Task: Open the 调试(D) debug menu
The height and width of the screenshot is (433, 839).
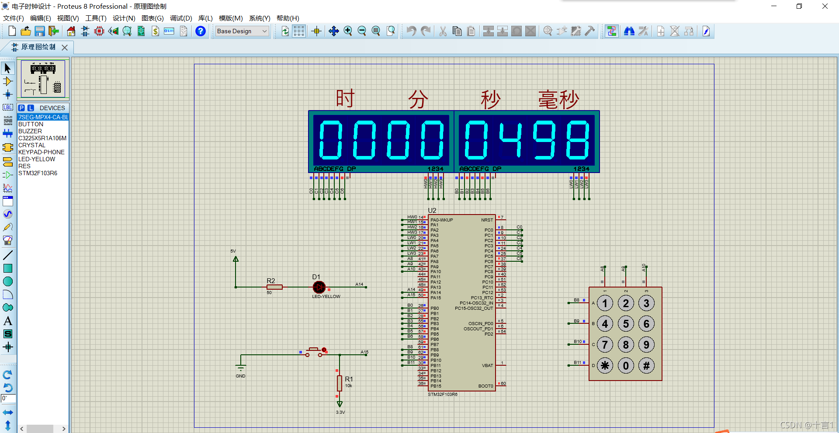Action: tap(181, 18)
